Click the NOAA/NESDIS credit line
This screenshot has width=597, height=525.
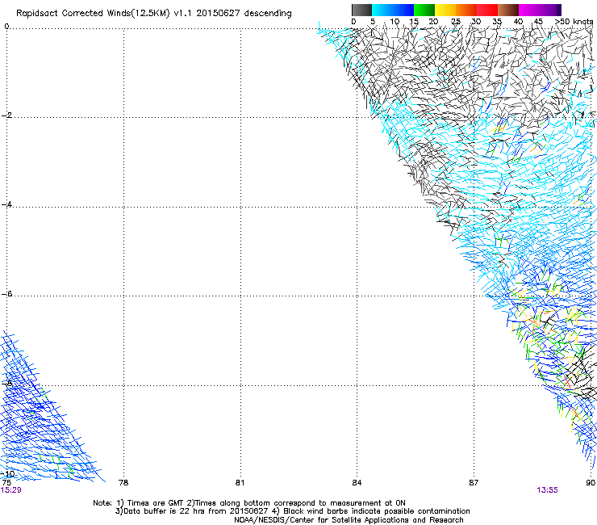(x=349, y=520)
